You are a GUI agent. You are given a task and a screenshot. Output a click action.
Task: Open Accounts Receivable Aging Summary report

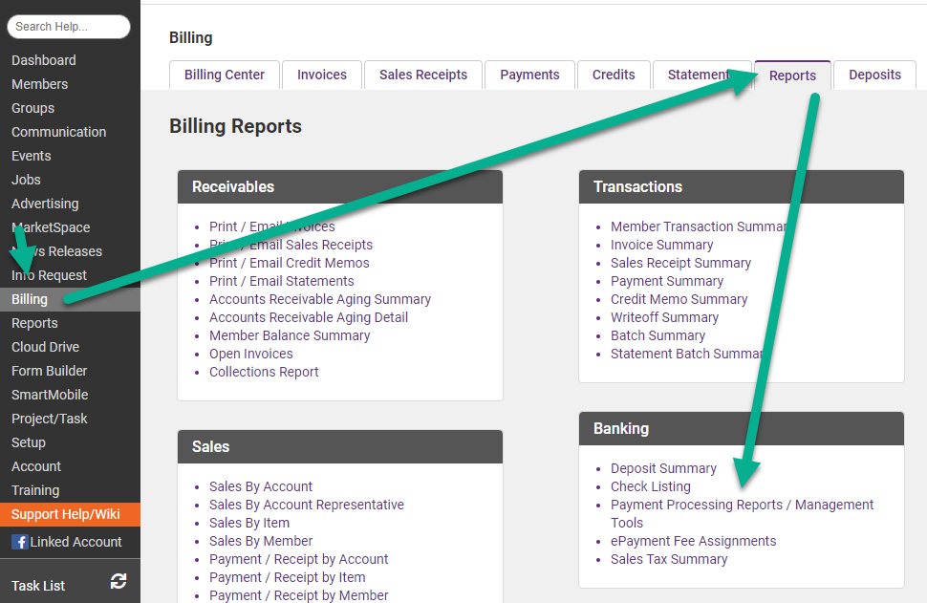(319, 298)
